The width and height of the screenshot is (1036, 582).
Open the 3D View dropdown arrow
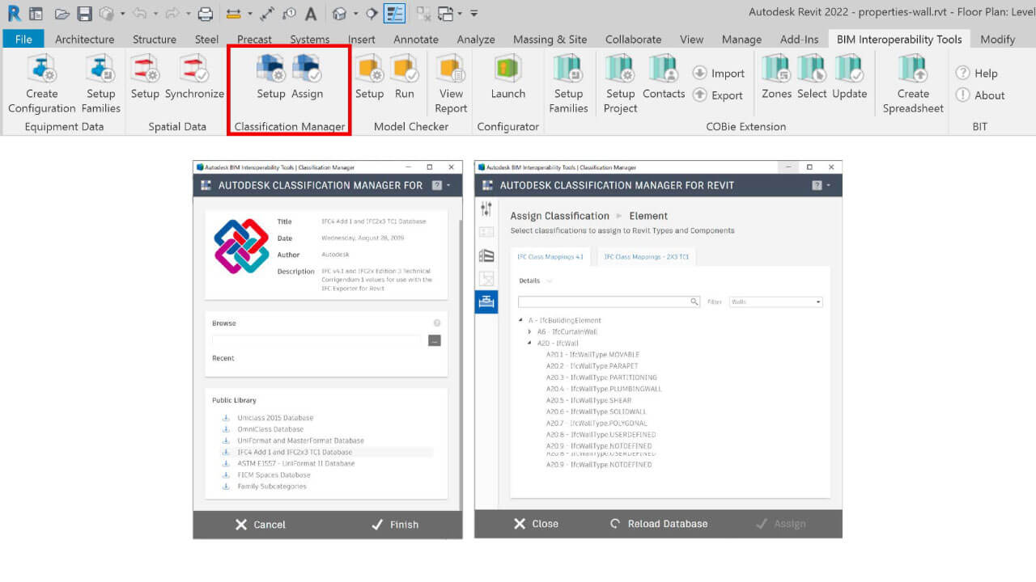point(355,14)
